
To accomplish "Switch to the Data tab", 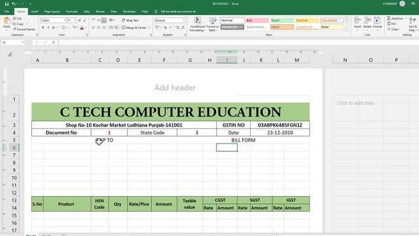I will coord(86,12).
